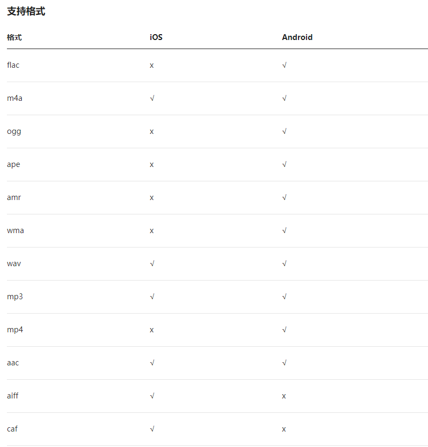428x447 pixels.
Task: Click the wma row label
Action: tap(15, 230)
